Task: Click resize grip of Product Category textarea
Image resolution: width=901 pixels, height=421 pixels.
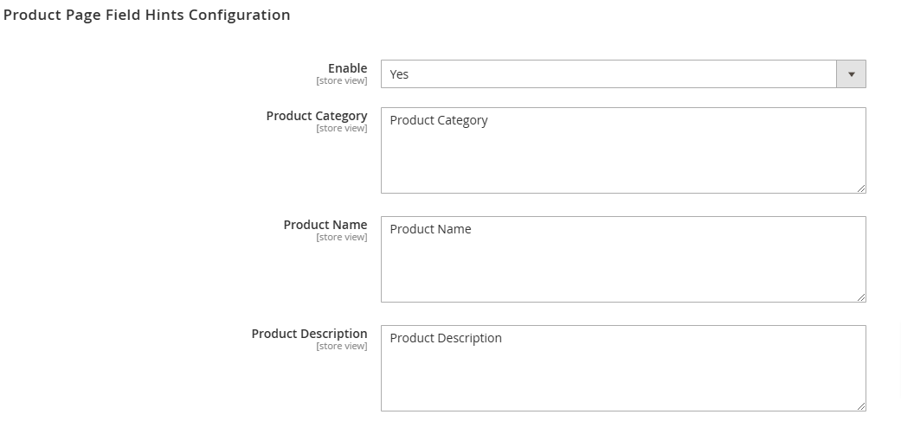Action: pyautogui.click(x=861, y=188)
